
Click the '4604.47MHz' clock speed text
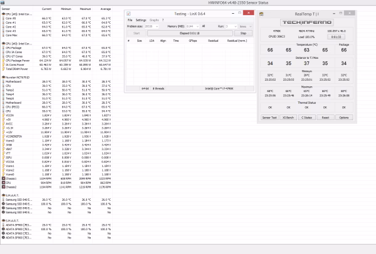pyautogui.click(x=306, y=31)
